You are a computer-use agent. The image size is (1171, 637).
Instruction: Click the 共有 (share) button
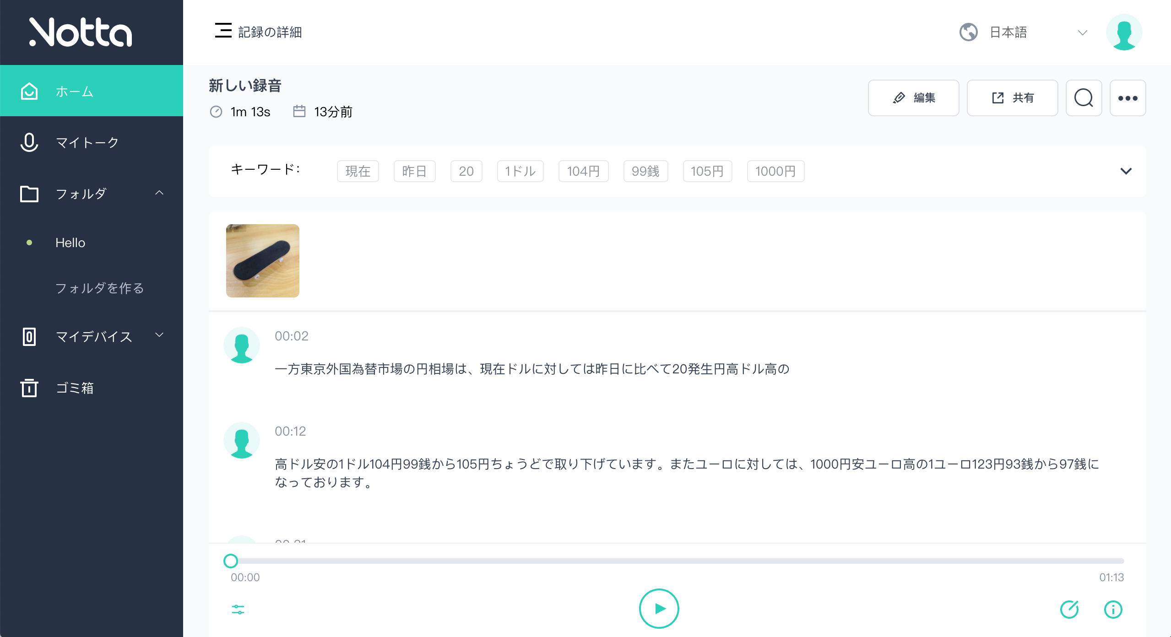click(1012, 97)
